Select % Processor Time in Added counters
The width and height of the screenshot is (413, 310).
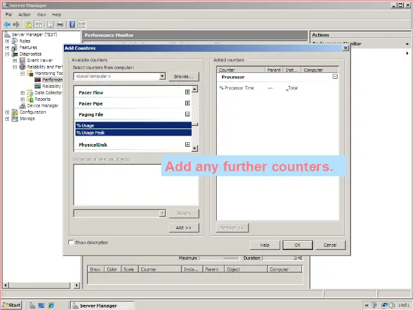[x=237, y=88]
